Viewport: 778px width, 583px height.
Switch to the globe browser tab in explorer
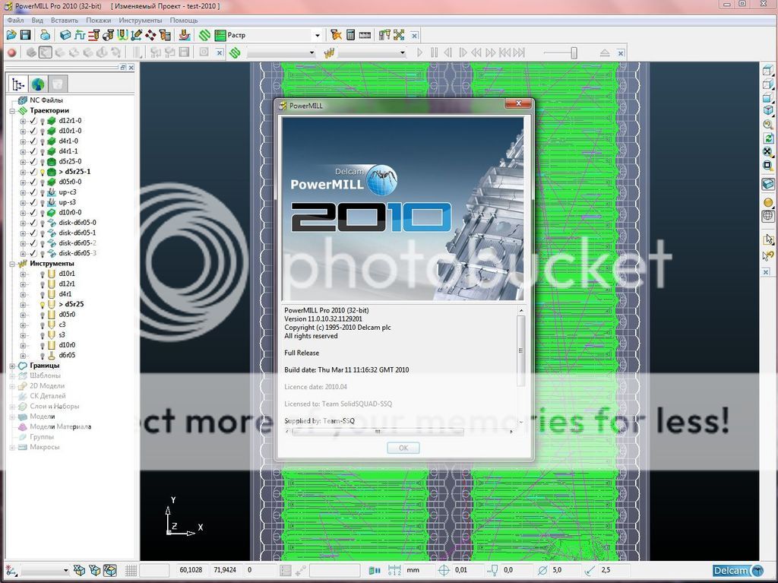click(x=37, y=84)
